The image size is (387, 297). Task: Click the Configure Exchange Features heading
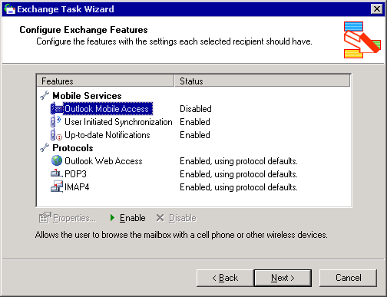point(84,30)
